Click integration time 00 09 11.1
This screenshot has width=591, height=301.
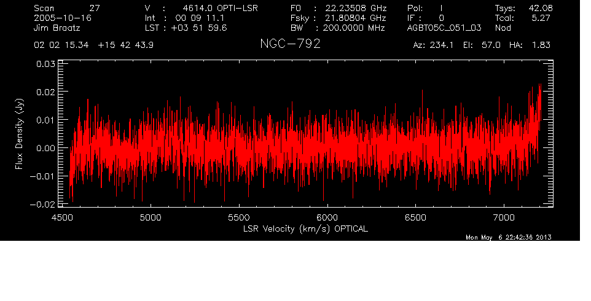(x=200, y=18)
